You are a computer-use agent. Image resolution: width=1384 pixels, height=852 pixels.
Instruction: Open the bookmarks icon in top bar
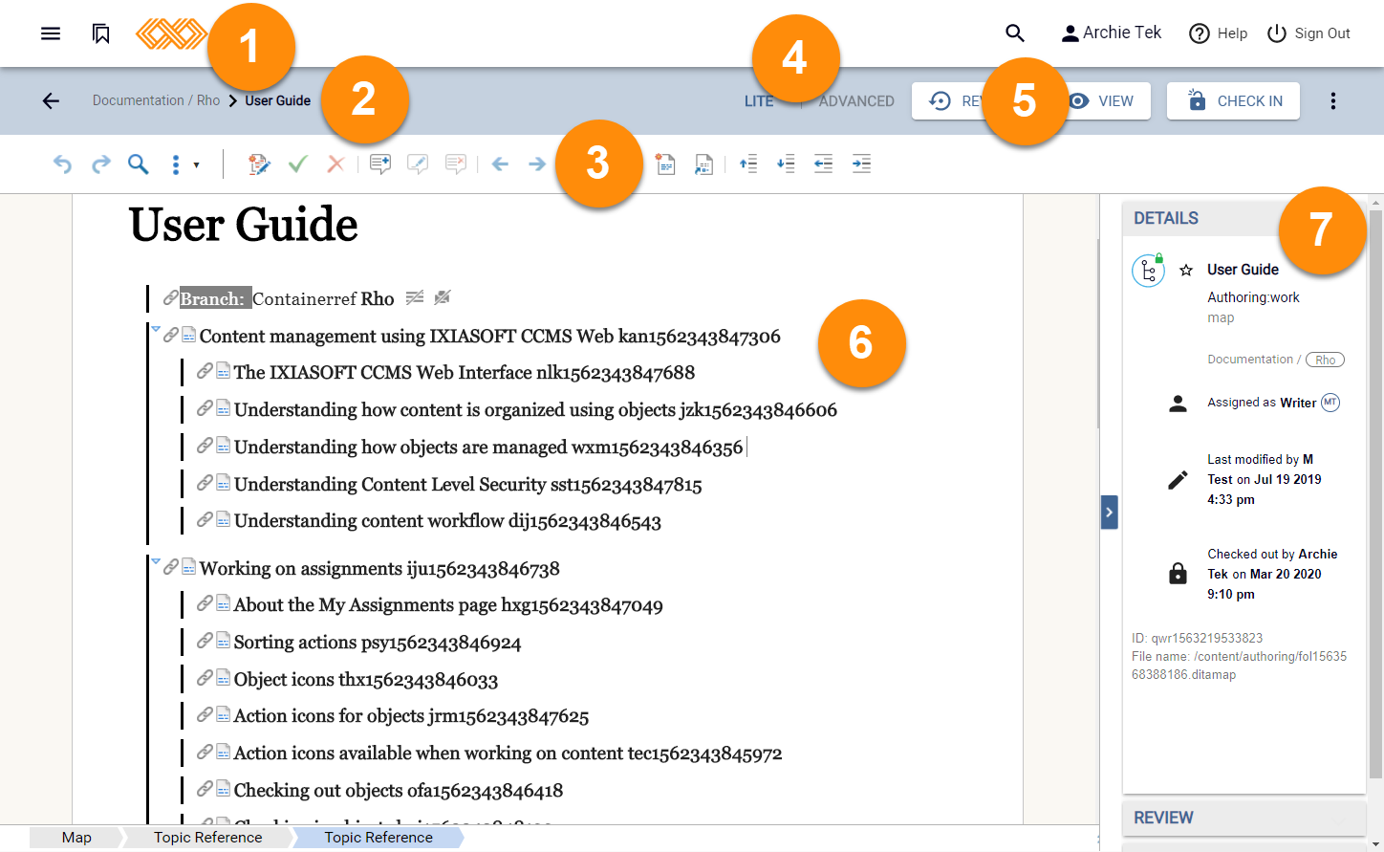pos(100,33)
